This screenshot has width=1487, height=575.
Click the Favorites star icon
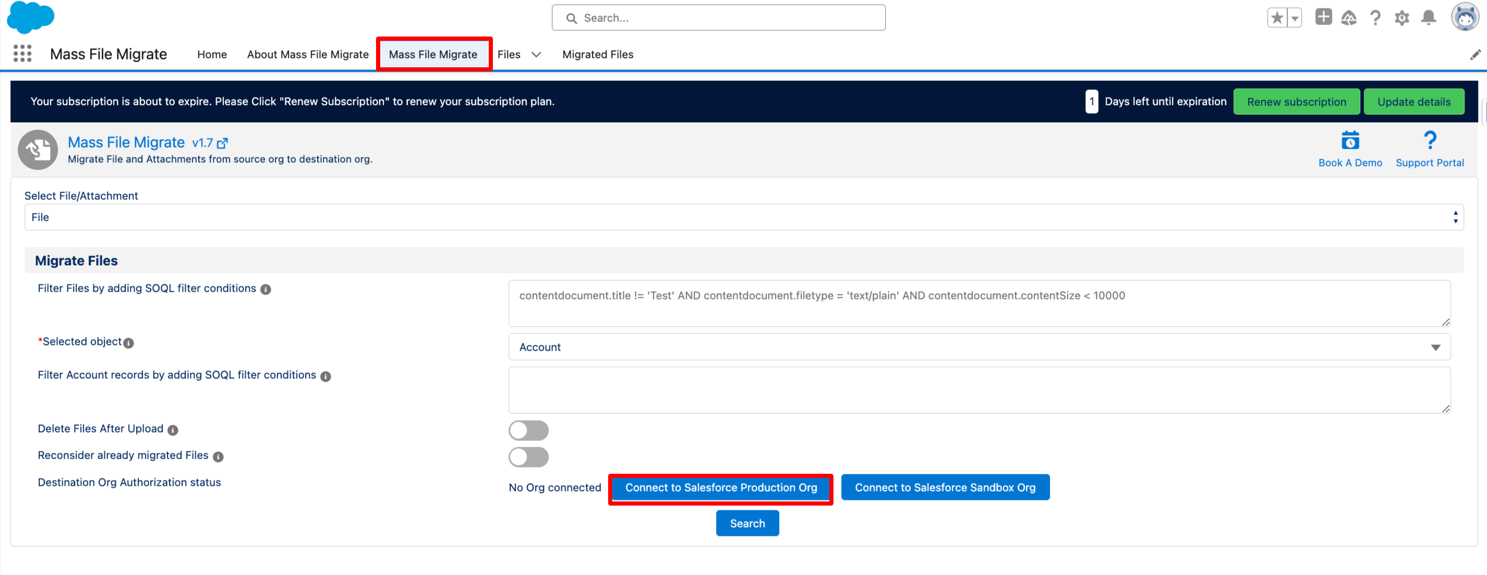[x=1277, y=18]
